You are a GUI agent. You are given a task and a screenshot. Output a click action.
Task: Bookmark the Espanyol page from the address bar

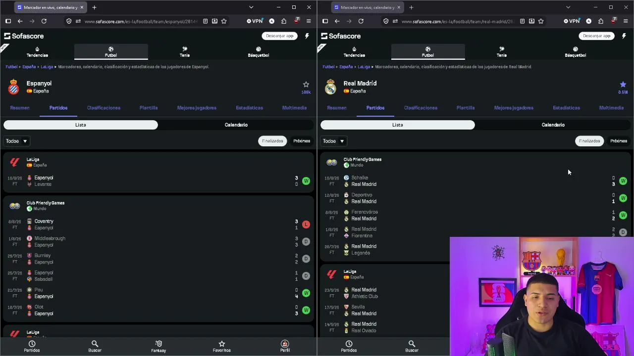[224, 21]
